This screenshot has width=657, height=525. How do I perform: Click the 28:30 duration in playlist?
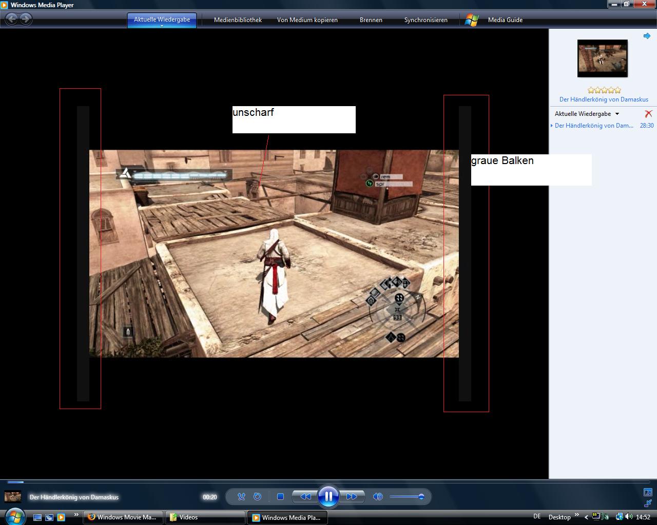(647, 126)
